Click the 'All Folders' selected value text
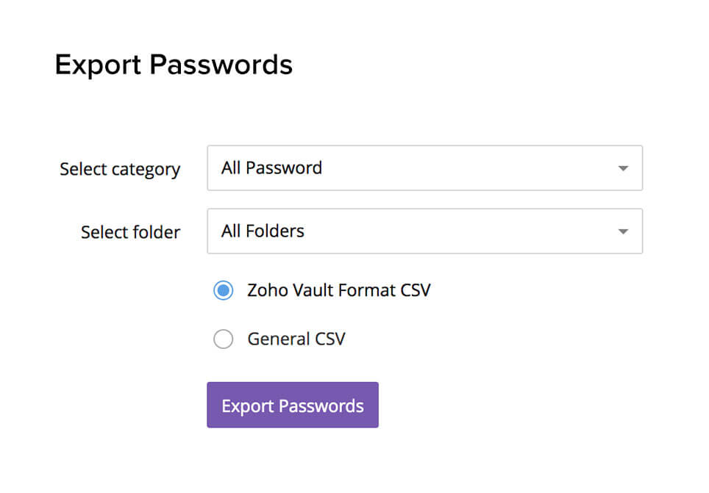 tap(263, 231)
